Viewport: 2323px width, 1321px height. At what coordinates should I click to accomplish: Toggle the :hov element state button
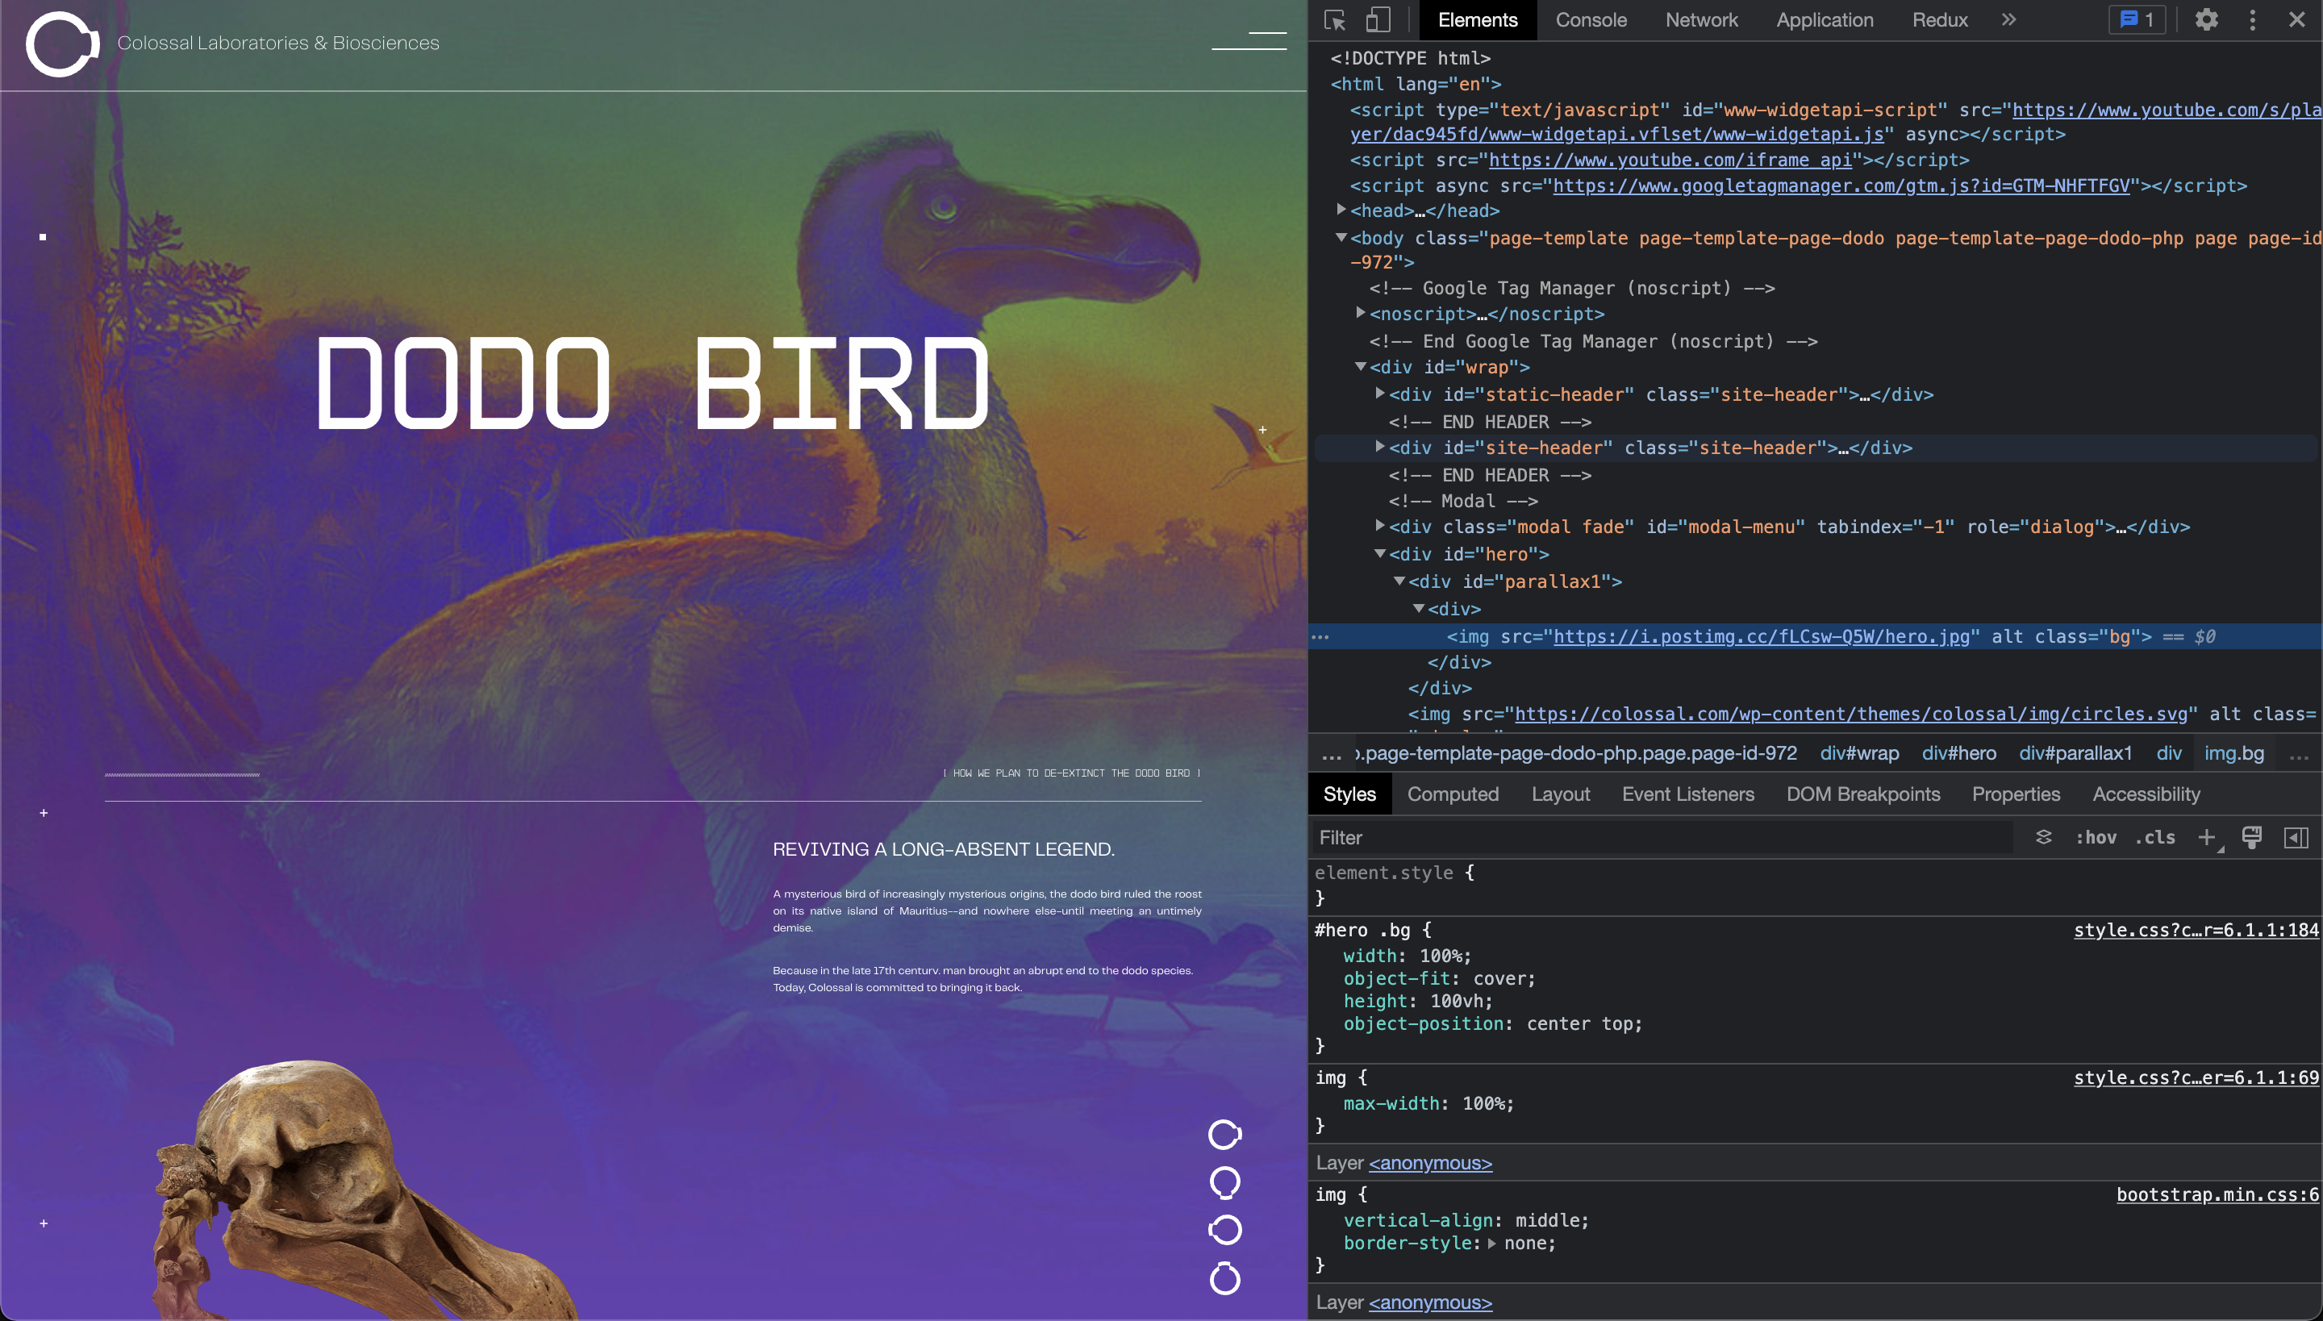point(2096,837)
